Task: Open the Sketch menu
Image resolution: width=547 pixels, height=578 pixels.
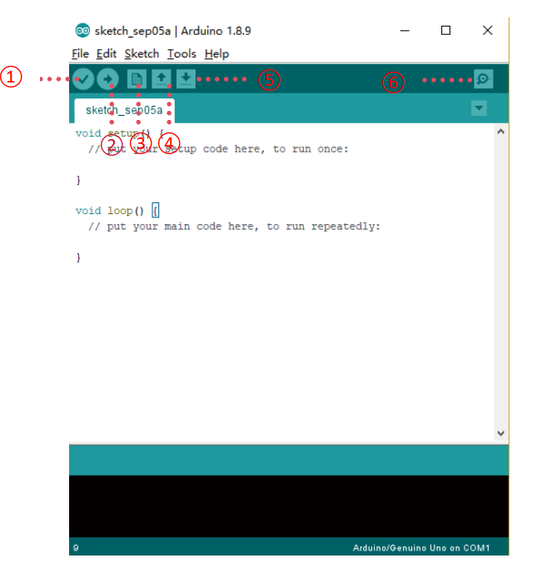Action: (142, 54)
